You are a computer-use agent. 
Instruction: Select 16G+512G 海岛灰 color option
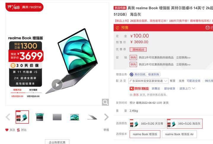click(x=185, y=124)
